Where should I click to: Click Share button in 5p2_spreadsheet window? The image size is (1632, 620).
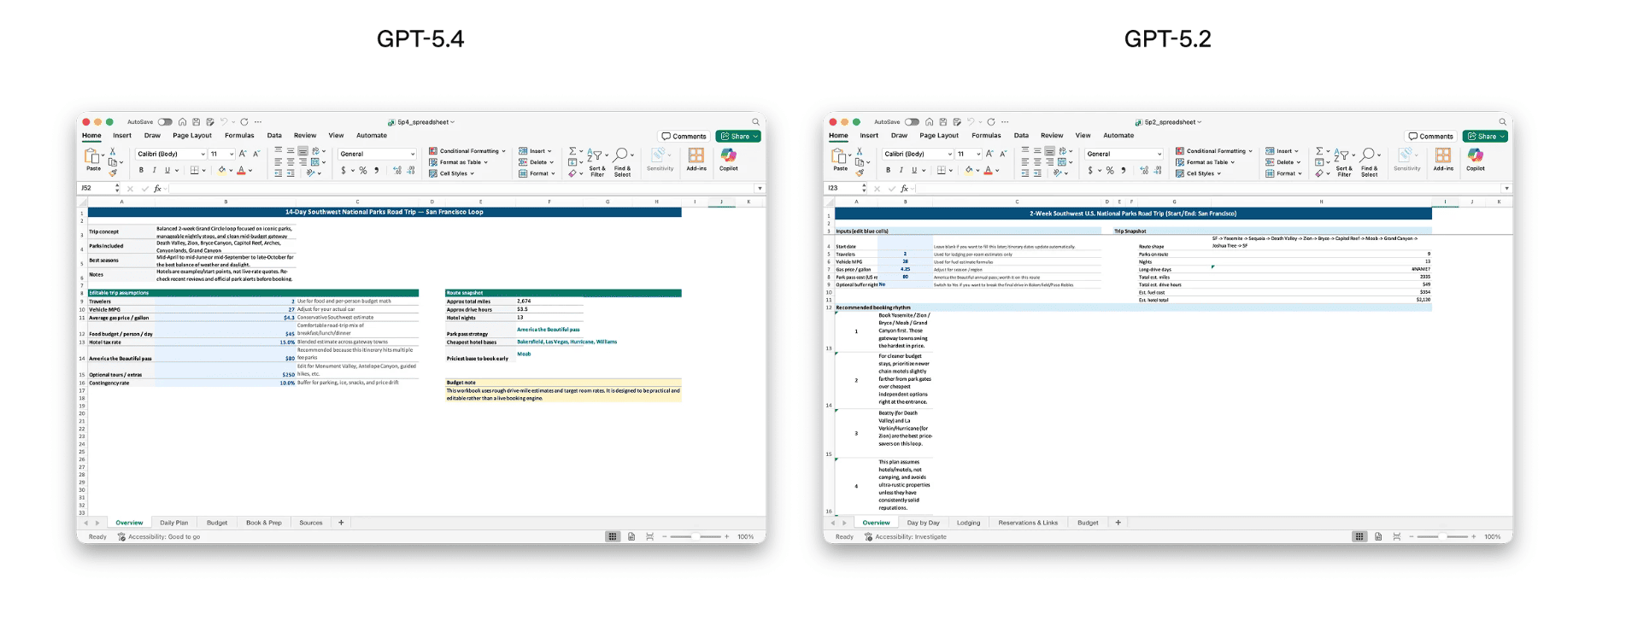[x=1486, y=137]
